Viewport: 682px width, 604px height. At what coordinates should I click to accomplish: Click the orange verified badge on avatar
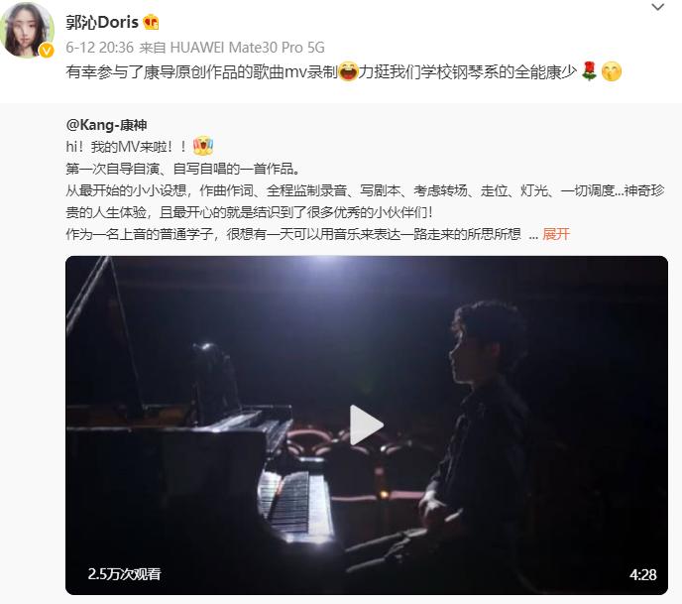pyautogui.click(x=47, y=51)
